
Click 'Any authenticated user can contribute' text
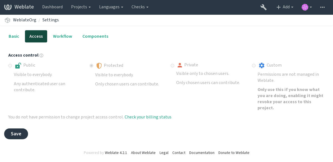click(39, 87)
